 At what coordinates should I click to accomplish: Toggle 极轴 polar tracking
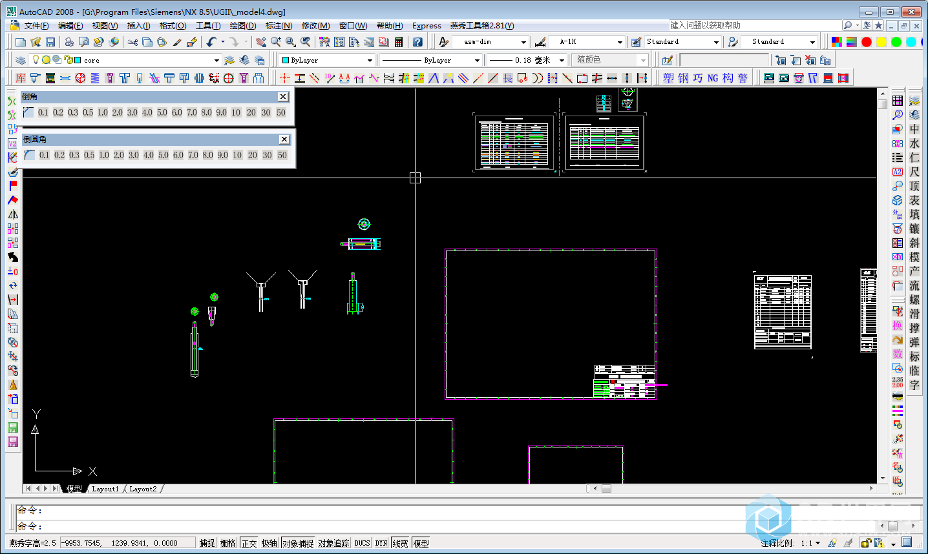(269, 543)
